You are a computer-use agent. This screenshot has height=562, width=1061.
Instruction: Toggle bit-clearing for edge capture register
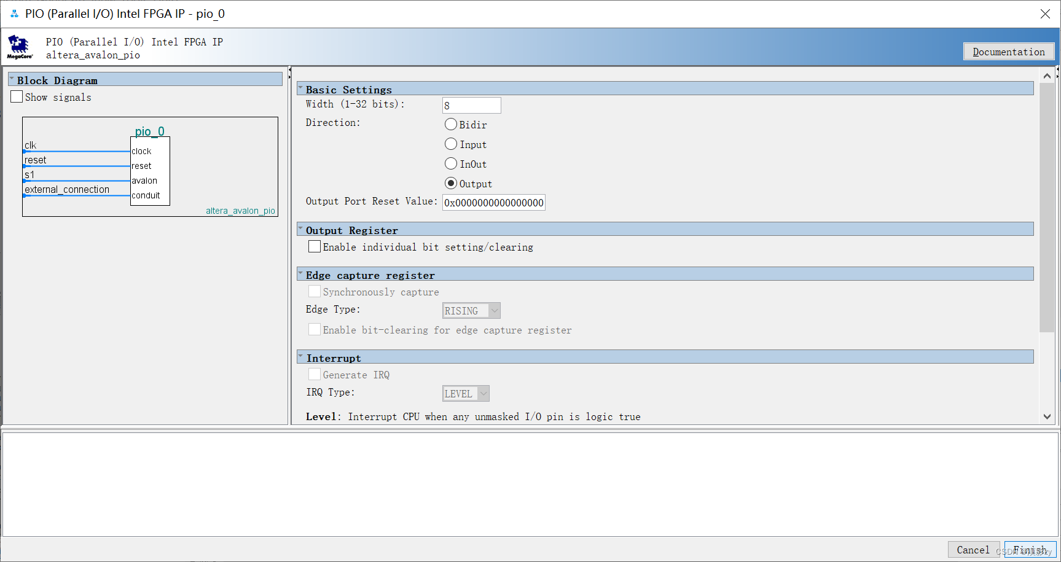point(315,330)
